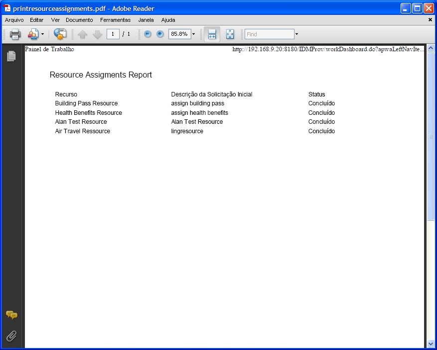
Task: Click Concluído status for Building Pass
Action: click(x=321, y=103)
